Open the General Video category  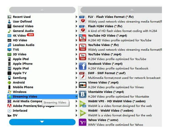click(23, 26)
